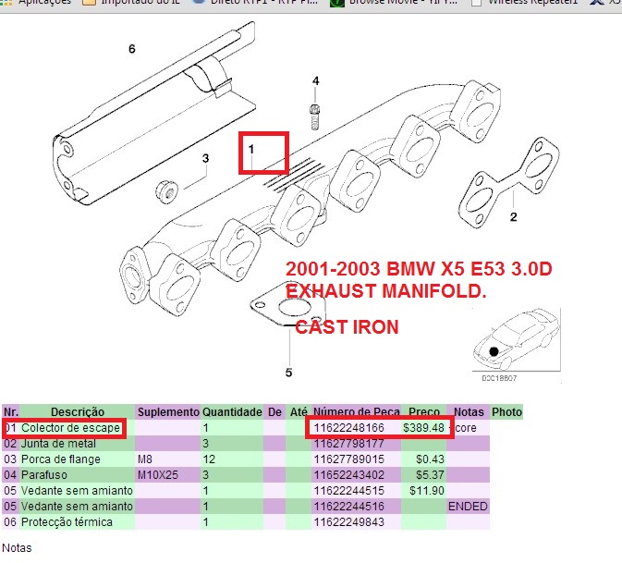Click the 'Direto RTP1' bookmark favicon
The width and height of the screenshot is (622, 563).
click(200, 3)
